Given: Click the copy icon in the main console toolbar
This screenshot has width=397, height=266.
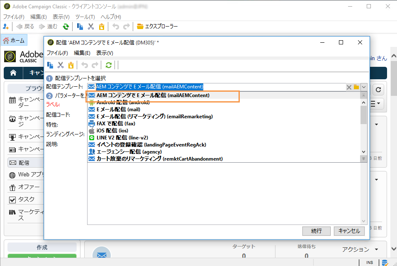Looking at the screenshot, I should [80, 26].
